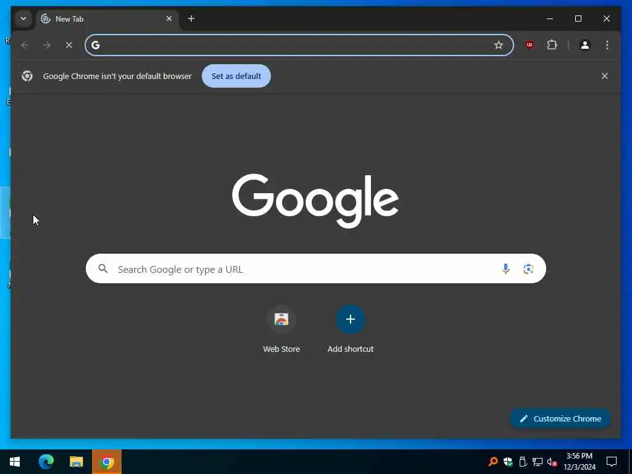Screen dimensions: 632x474
Task: Click the Search Google or type a URL box
Action: (x=315, y=269)
